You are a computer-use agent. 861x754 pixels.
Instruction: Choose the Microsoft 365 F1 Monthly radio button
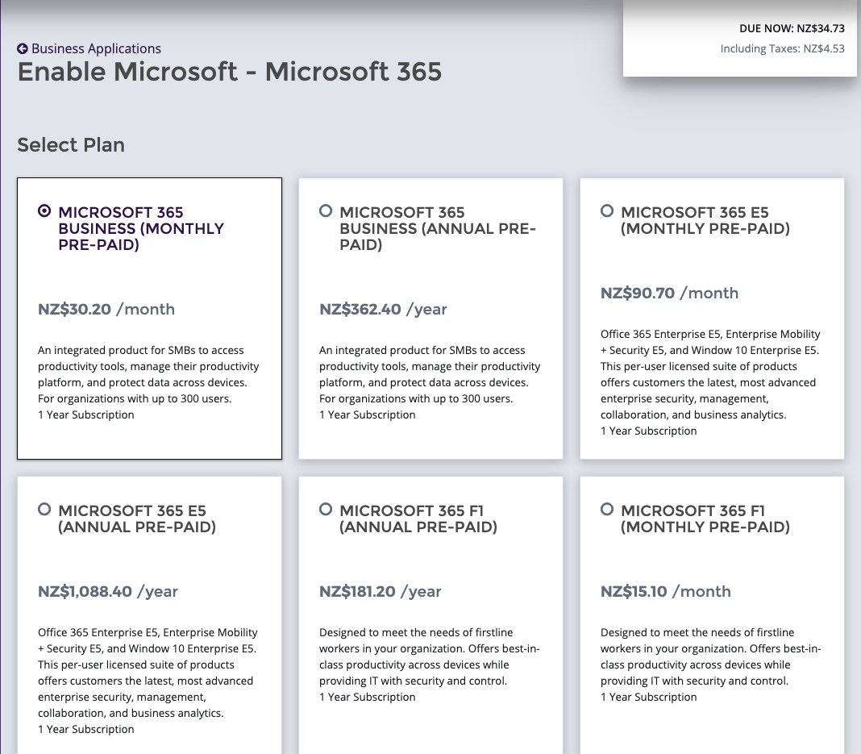[607, 510]
